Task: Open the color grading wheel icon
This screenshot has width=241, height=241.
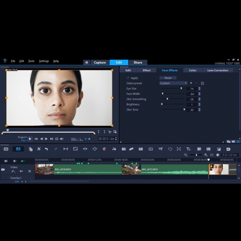Action: pyautogui.click(x=105, y=149)
